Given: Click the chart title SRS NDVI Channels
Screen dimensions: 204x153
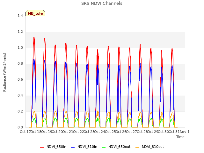Looking at the screenshot, I should (102, 4).
